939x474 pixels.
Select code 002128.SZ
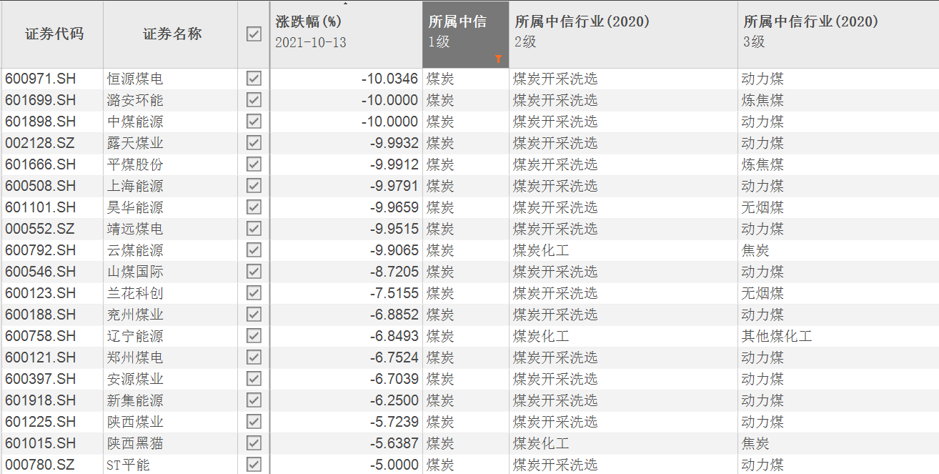pos(40,143)
